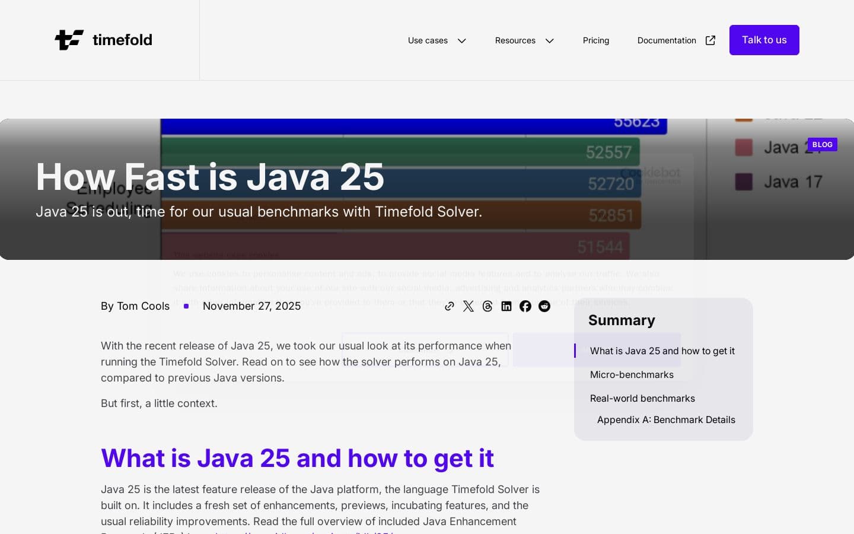Copy the article link icon
The height and width of the screenshot is (534, 854).
click(450, 306)
